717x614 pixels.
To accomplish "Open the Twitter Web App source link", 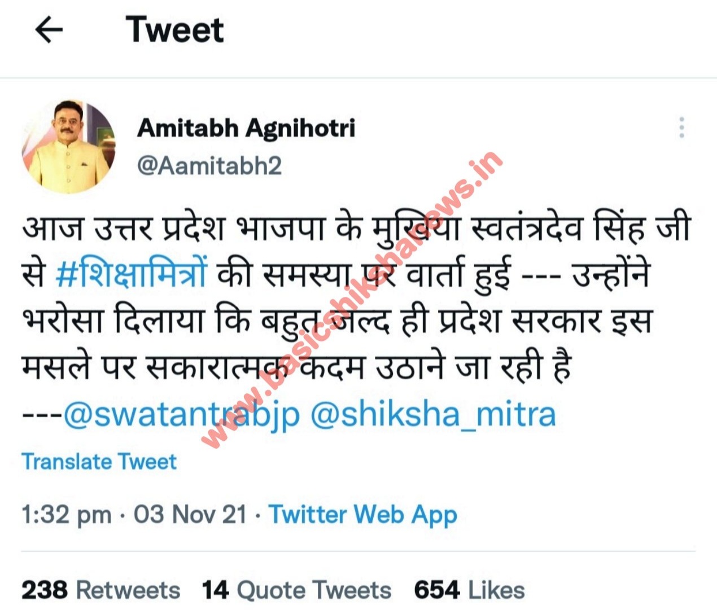I will click(362, 515).
